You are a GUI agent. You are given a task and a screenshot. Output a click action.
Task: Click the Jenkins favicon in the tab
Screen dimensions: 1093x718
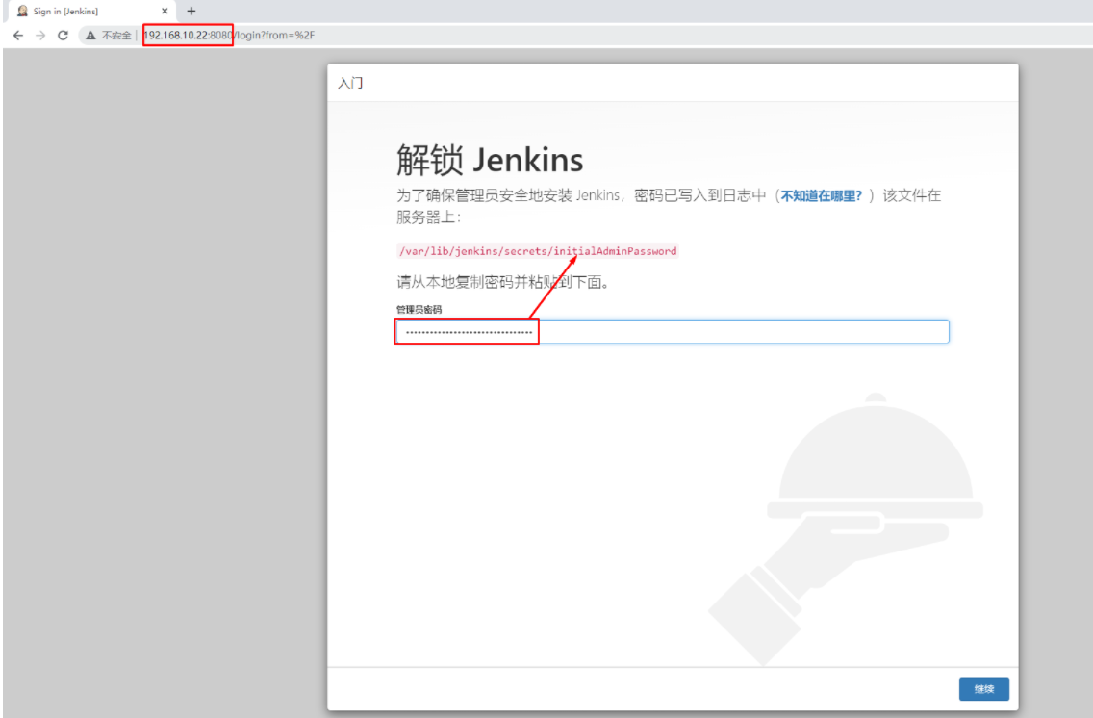pos(22,12)
